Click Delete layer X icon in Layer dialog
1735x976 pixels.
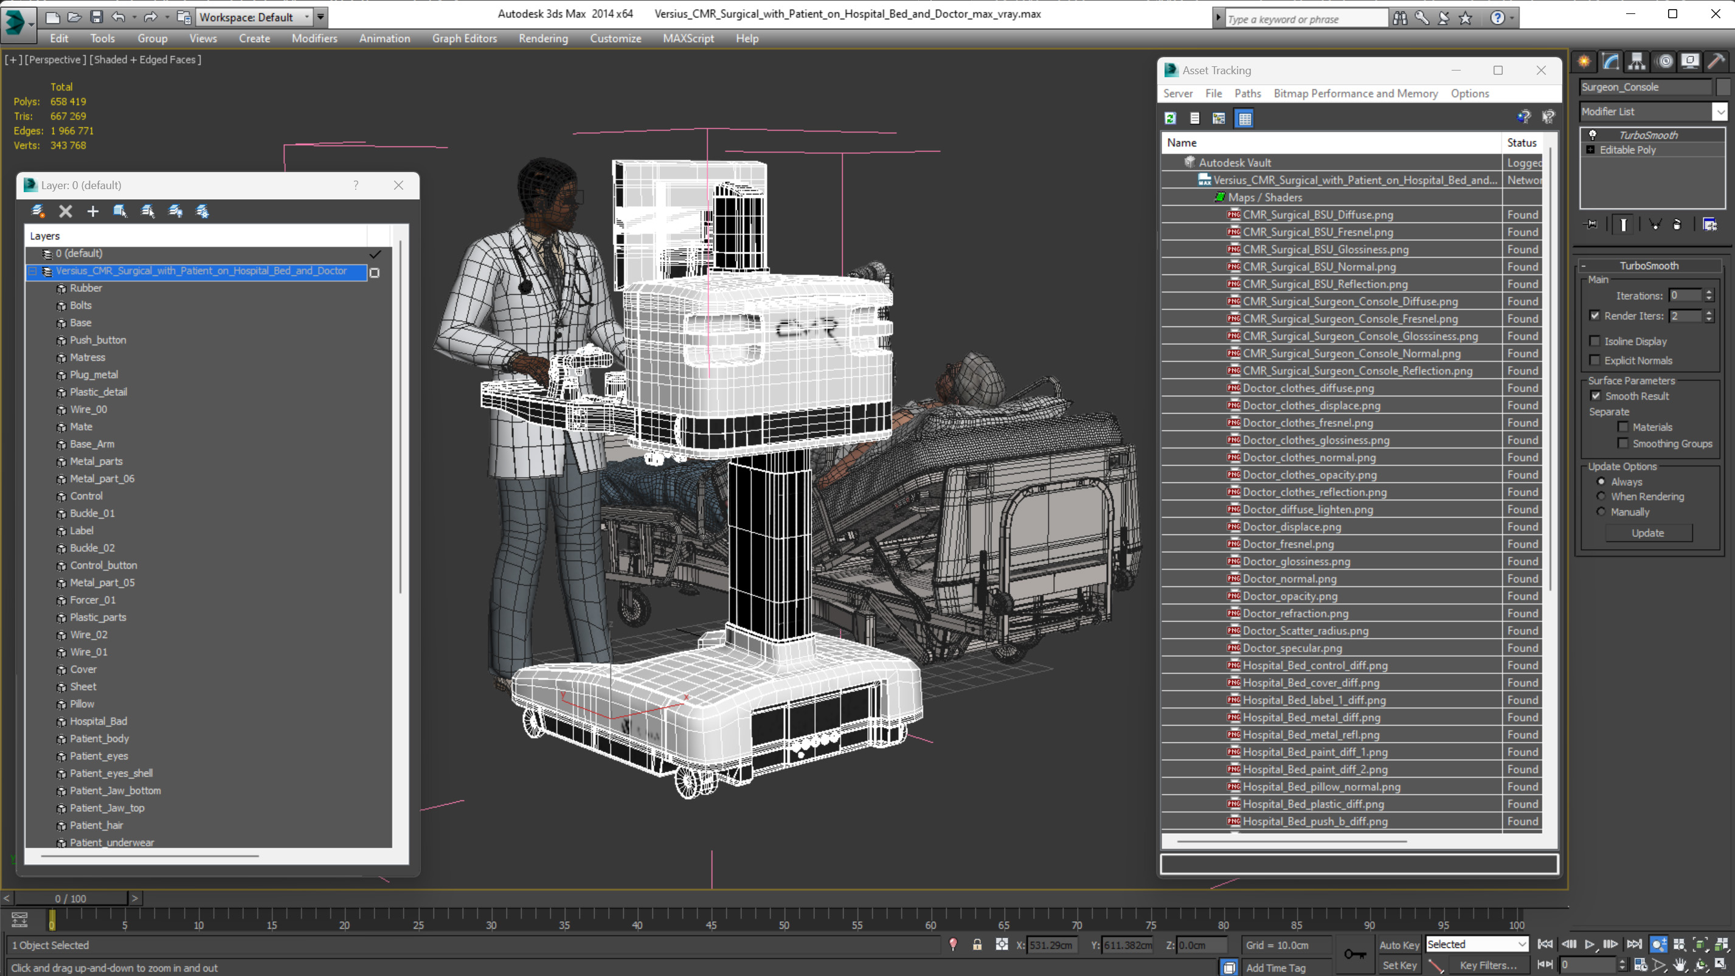pos(65,212)
